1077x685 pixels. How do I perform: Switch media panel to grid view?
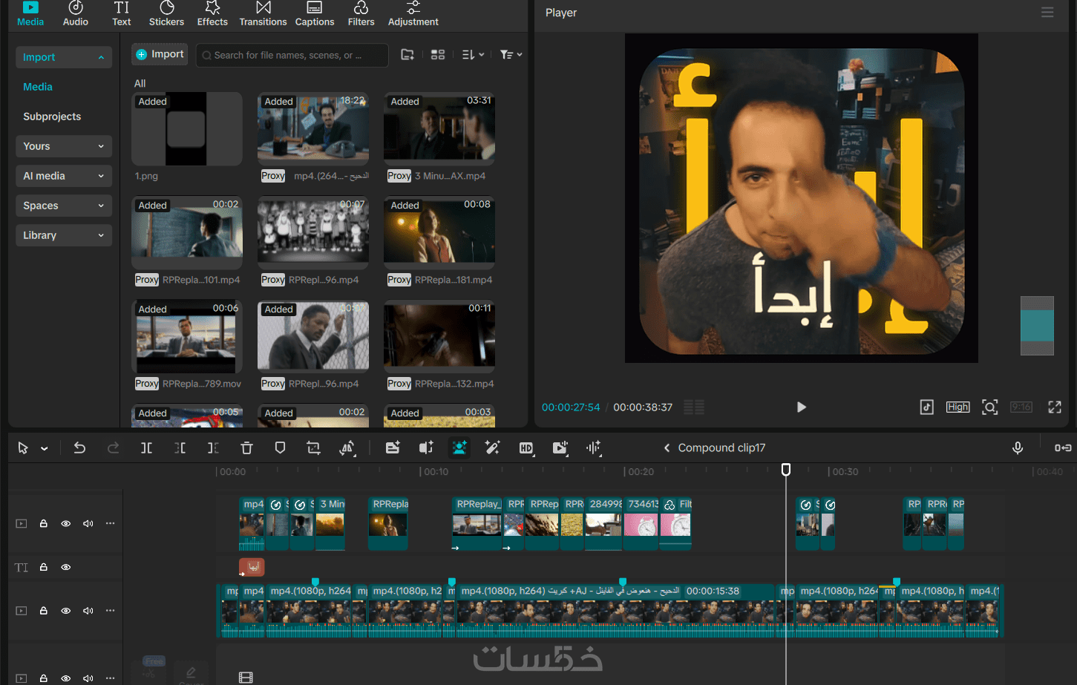[438, 55]
